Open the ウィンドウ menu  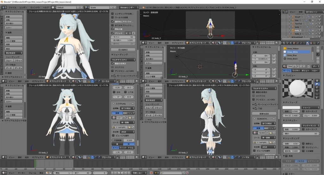click(35, 8)
